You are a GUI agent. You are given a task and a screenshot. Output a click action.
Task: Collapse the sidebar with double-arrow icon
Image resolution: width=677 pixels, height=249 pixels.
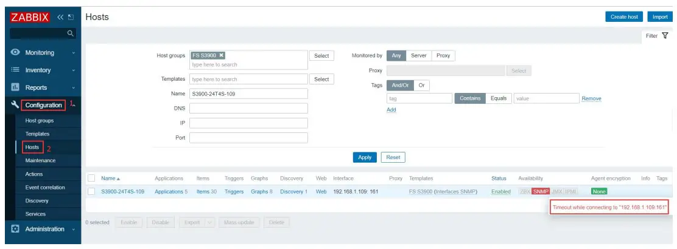pyautogui.click(x=60, y=17)
